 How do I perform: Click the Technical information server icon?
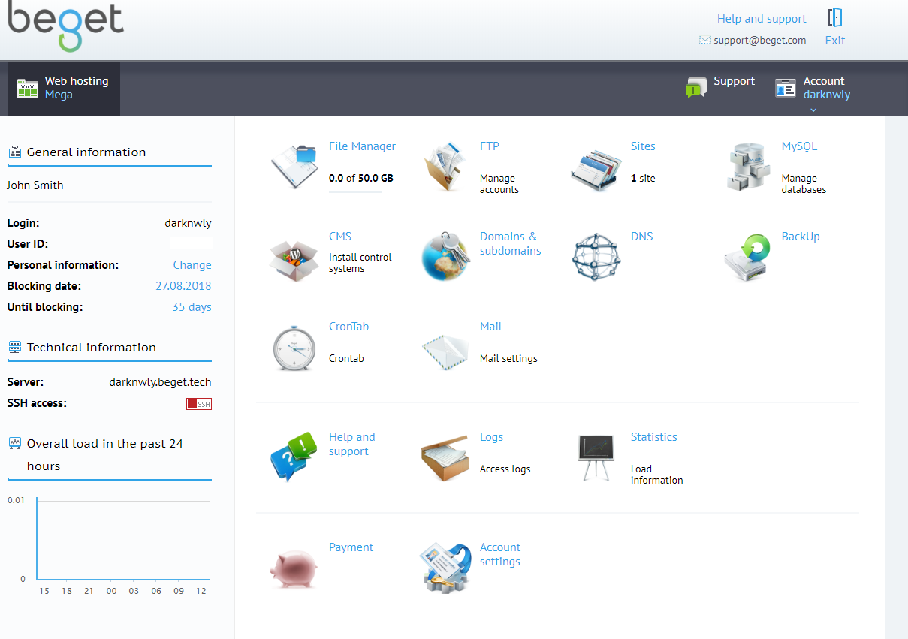click(14, 347)
